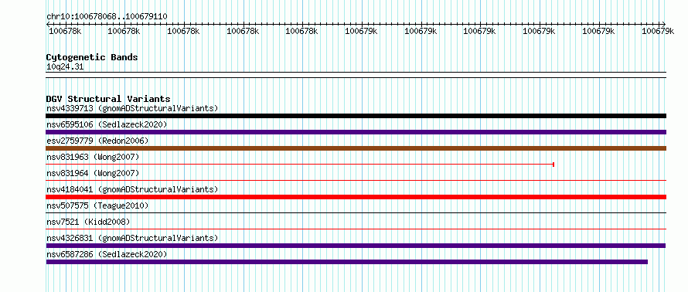Open variant nsv6595106 (Sedlazeck2020) label

pyautogui.click(x=107, y=124)
